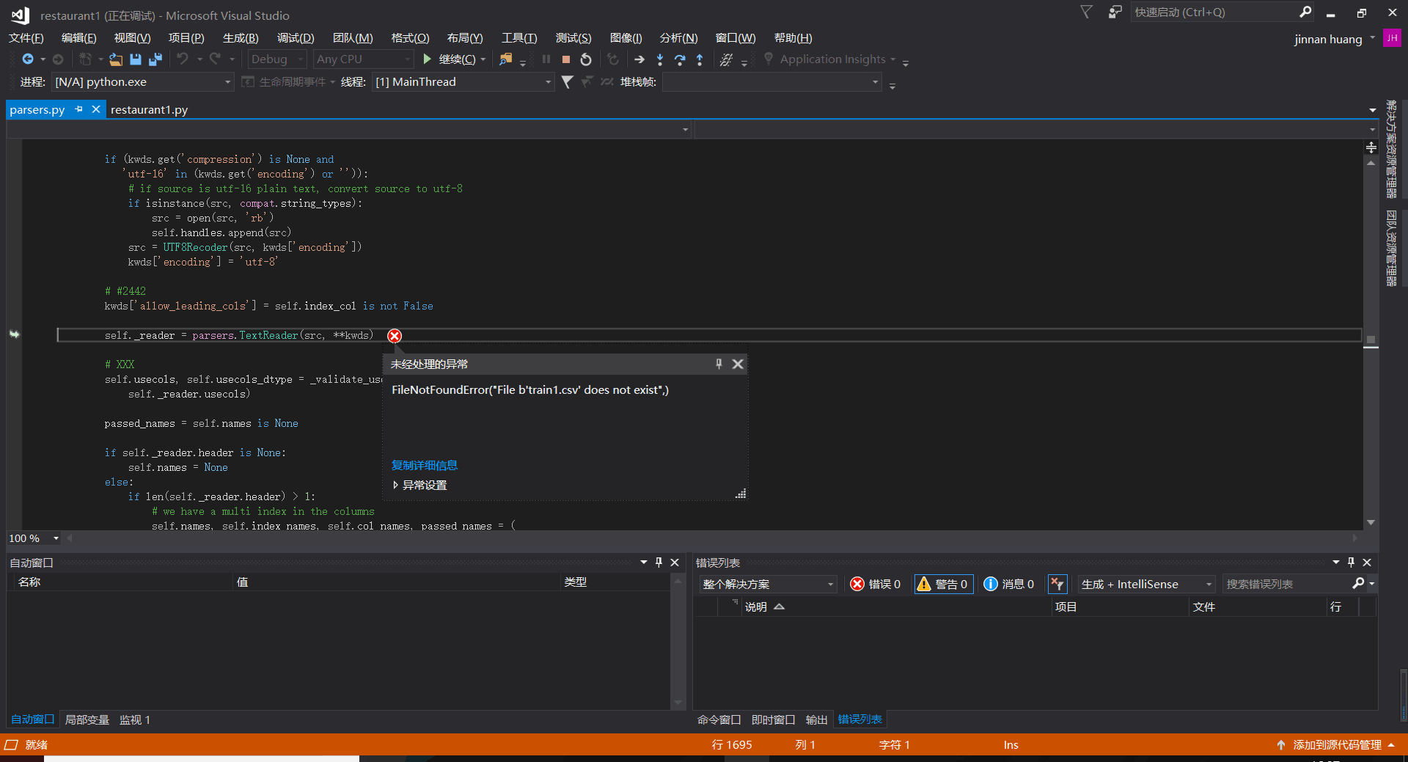Click the red exception error icon
Screen dimensions: 1408x762
click(395, 336)
